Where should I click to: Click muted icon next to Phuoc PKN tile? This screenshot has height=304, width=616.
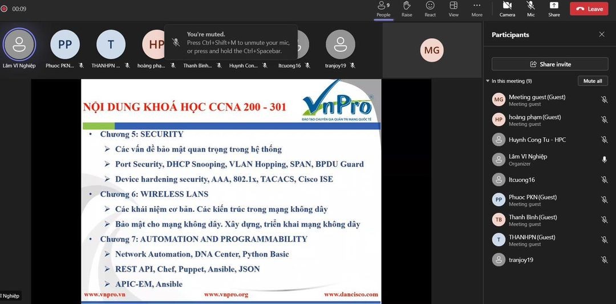[81, 65]
